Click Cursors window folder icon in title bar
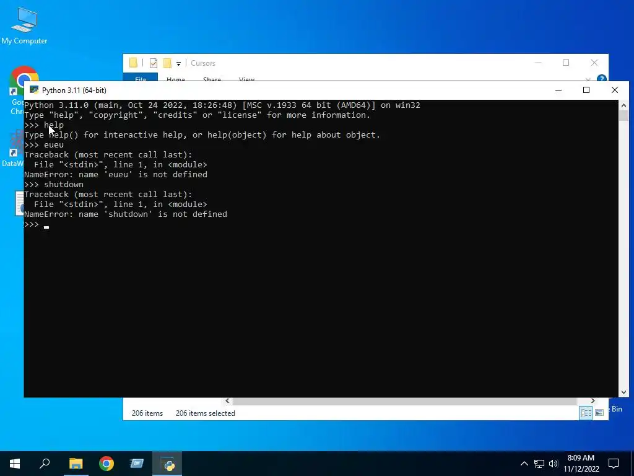 click(x=134, y=63)
